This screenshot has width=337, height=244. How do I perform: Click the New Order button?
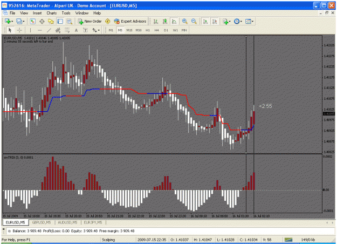pos(90,21)
